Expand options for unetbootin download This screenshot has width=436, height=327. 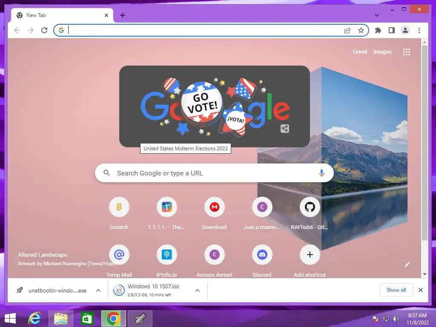point(98,290)
